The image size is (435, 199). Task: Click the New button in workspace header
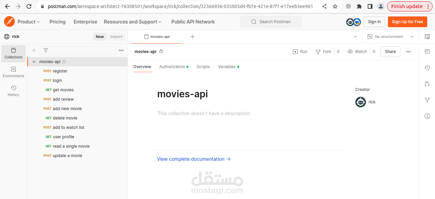[100, 37]
